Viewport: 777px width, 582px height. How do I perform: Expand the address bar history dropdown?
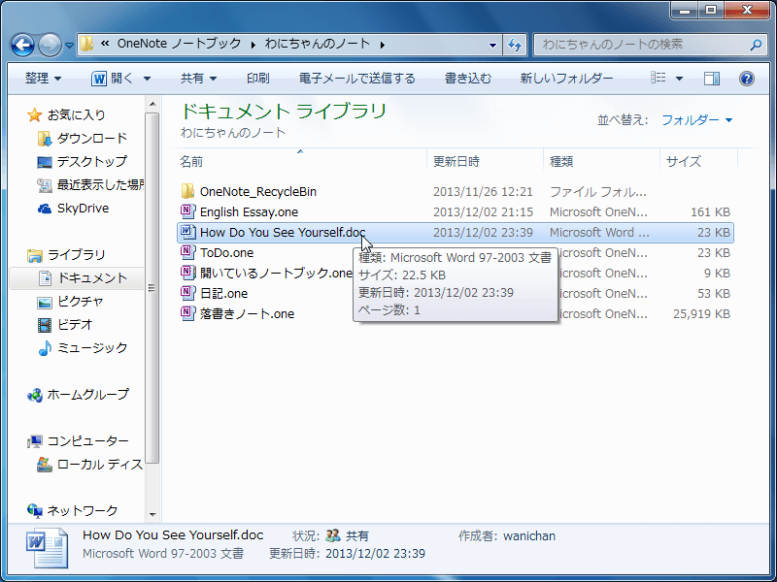492,45
